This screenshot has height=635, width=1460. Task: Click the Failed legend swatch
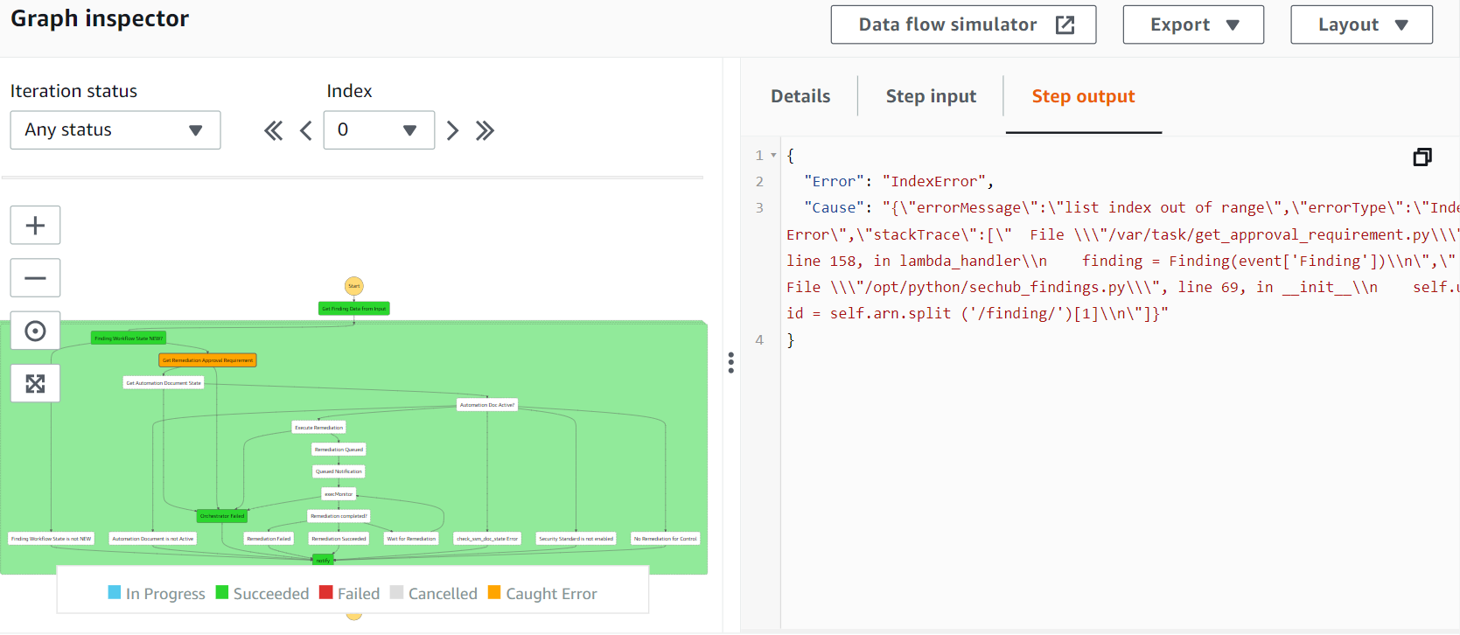(326, 592)
